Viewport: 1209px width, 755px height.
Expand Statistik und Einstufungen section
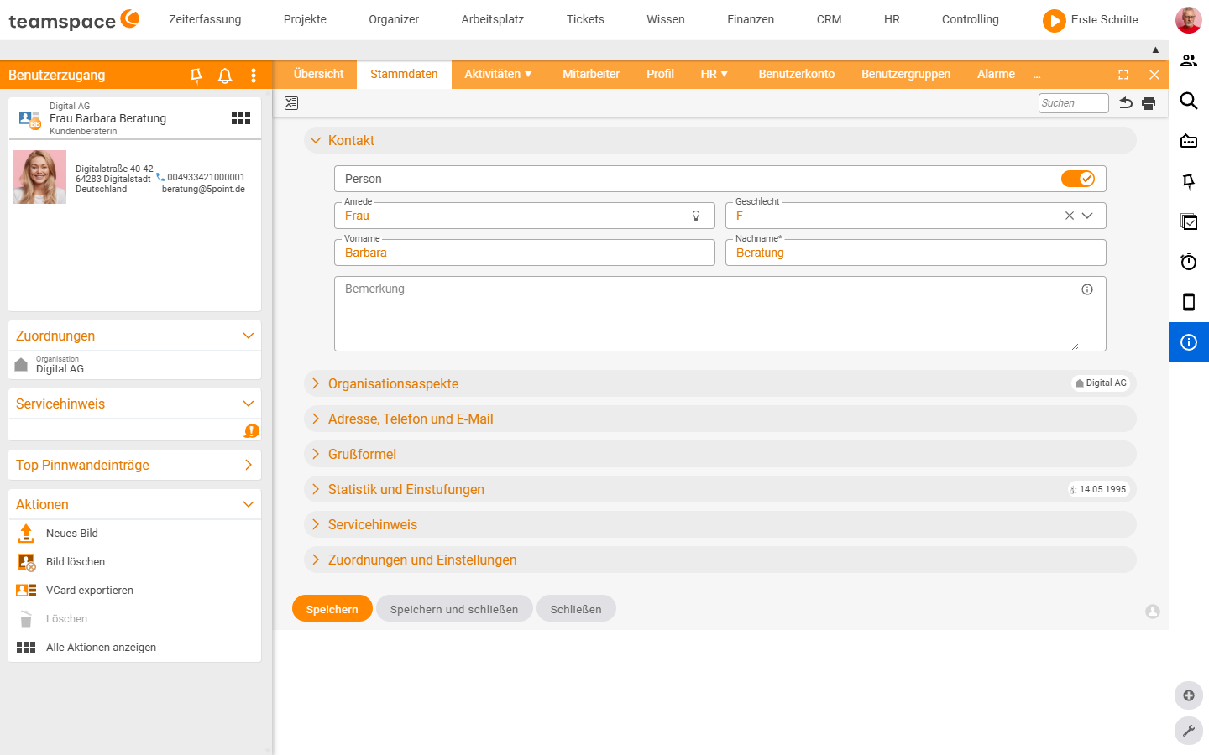tap(720, 489)
